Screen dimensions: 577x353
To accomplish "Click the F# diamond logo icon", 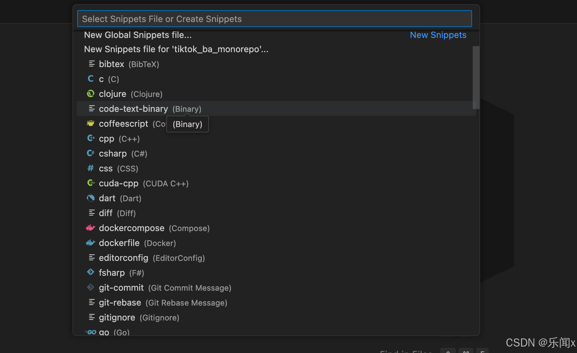I will (x=91, y=272).
